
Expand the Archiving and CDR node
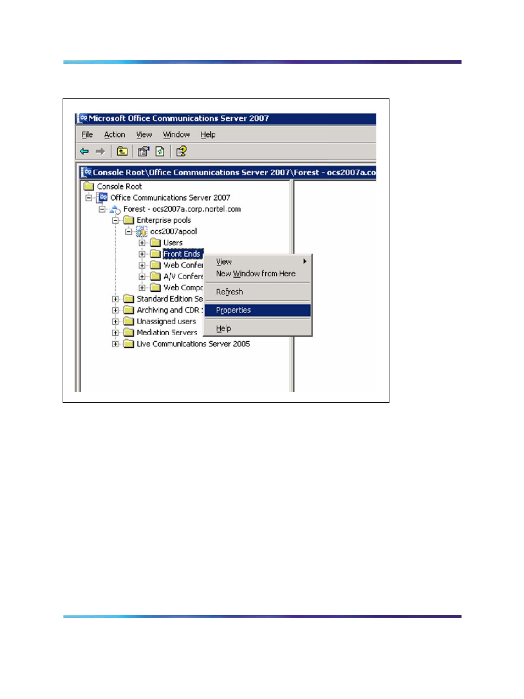(115, 310)
